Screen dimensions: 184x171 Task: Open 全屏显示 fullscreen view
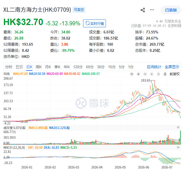point(172,67)
